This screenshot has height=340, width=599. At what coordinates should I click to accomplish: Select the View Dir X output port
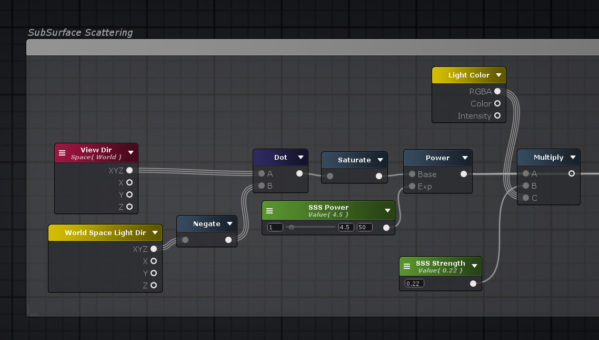coord(129,182)
